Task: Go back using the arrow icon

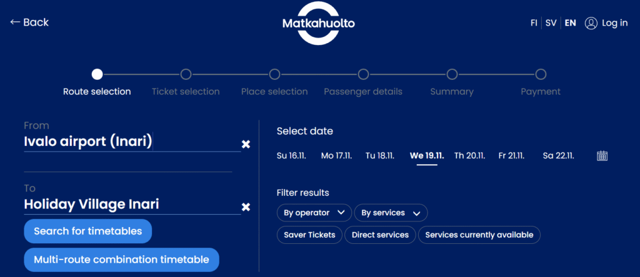Action: click(16, 22)
